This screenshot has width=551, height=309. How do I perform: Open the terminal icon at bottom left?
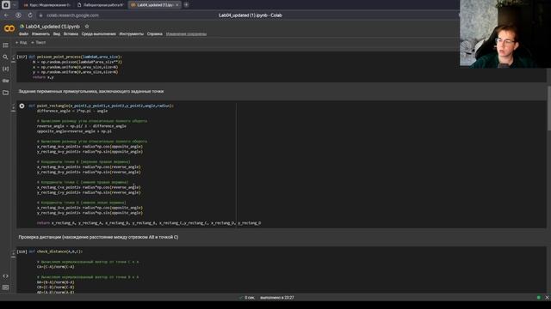5,288
